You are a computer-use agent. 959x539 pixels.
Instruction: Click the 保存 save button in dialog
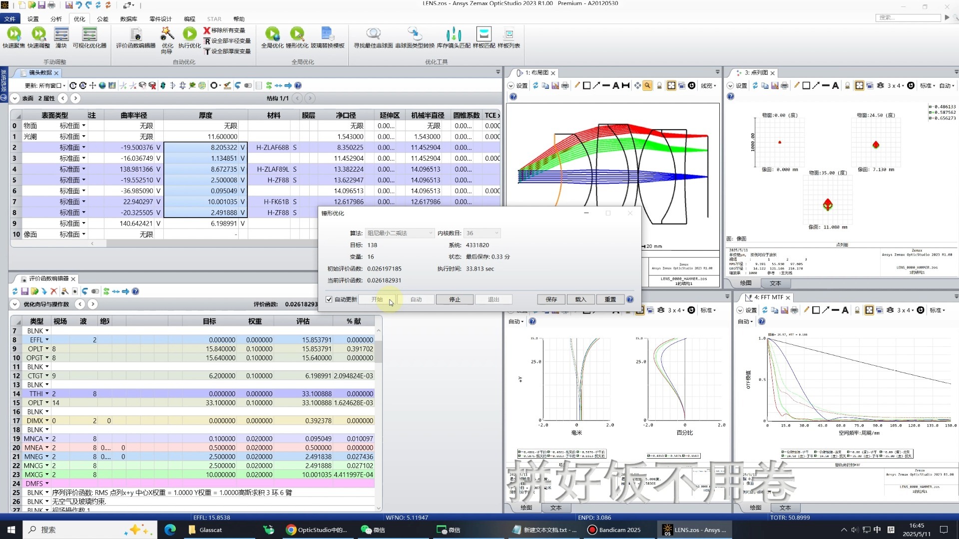click(551, 299)
